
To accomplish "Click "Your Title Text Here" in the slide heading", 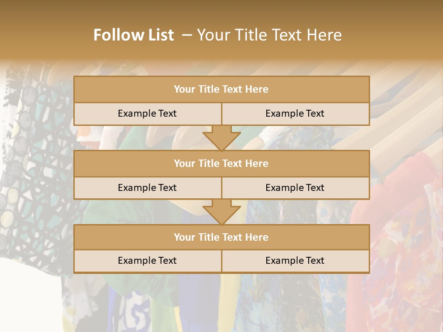I will click(x=269, y=35).
